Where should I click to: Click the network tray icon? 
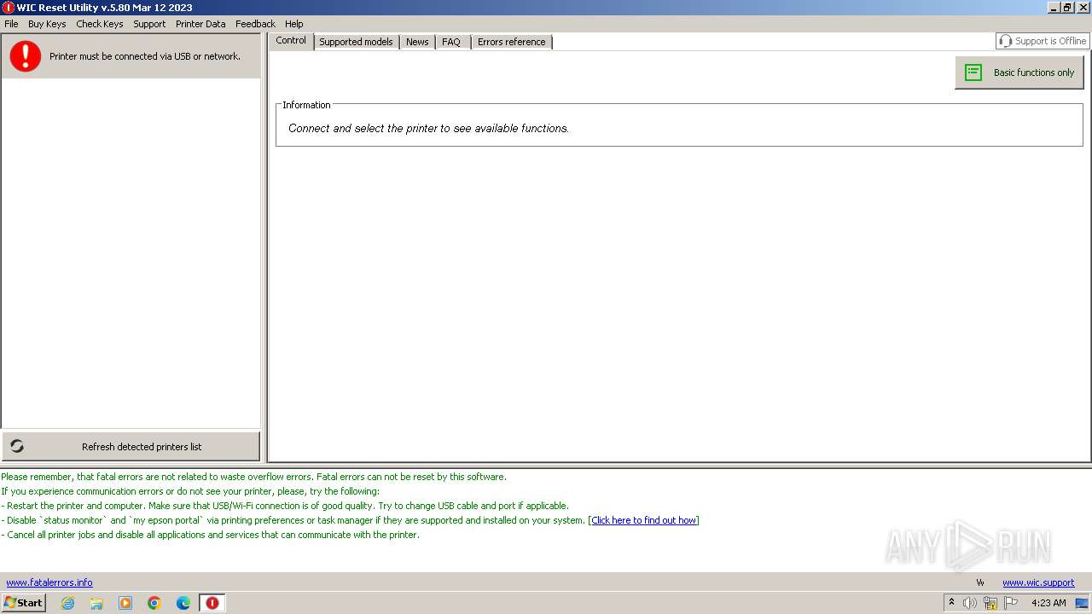[x=990, y=603]
